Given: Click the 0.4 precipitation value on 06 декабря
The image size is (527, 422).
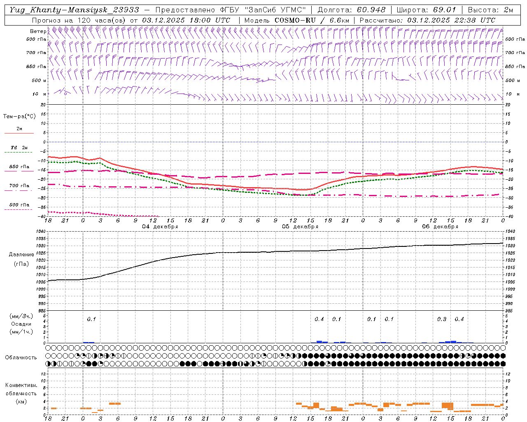Looking at the screenshot, I should point(459,319).
